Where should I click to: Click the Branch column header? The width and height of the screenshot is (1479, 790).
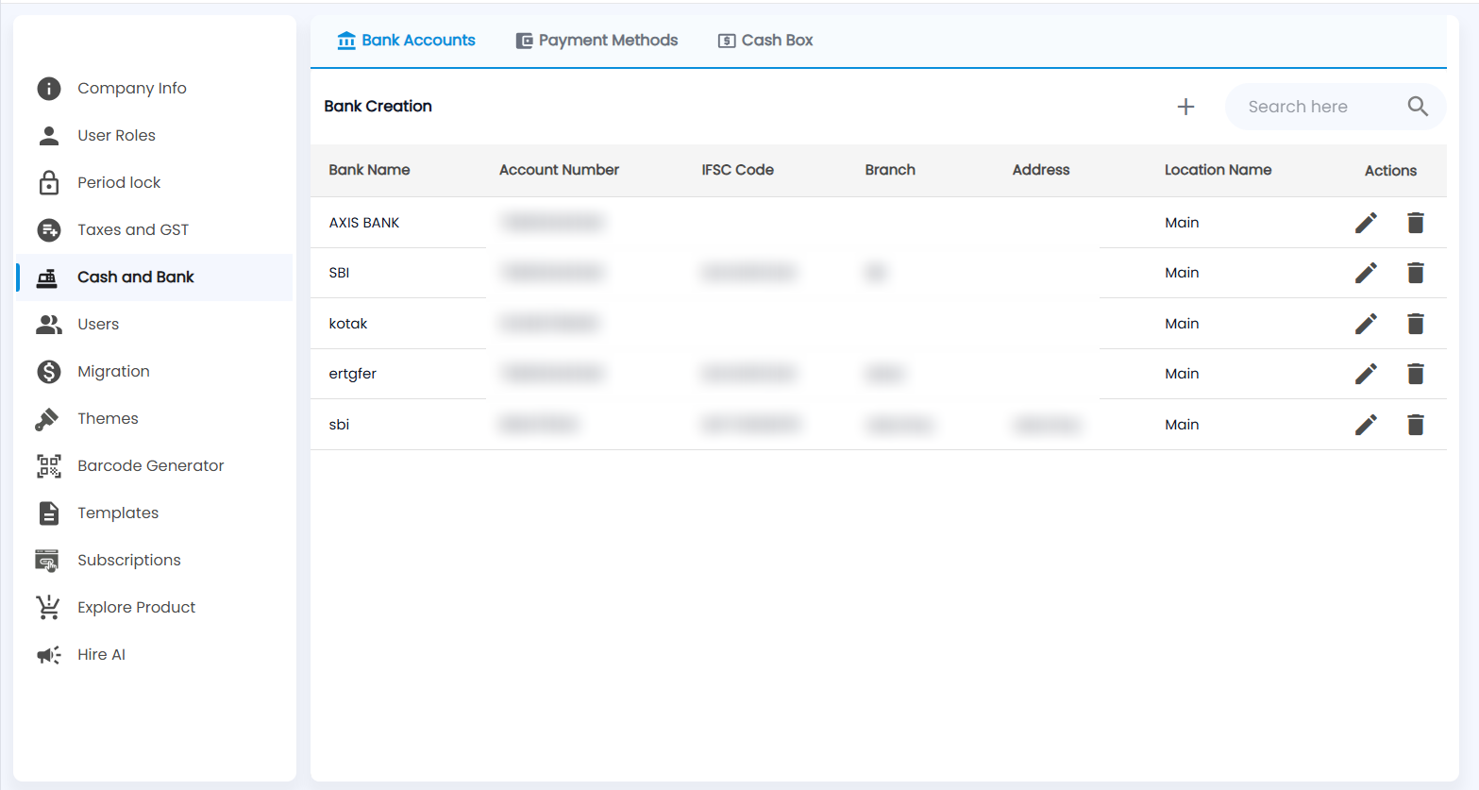point(890,170)
